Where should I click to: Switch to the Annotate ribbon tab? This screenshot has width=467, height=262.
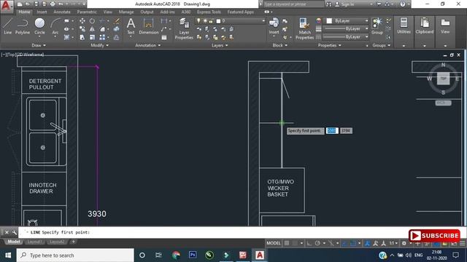pyautogui.click(x=62, y=12)
